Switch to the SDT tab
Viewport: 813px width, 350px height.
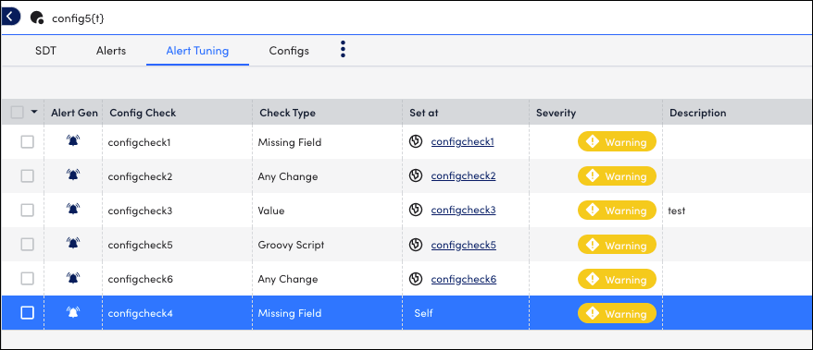click(45, 51)
